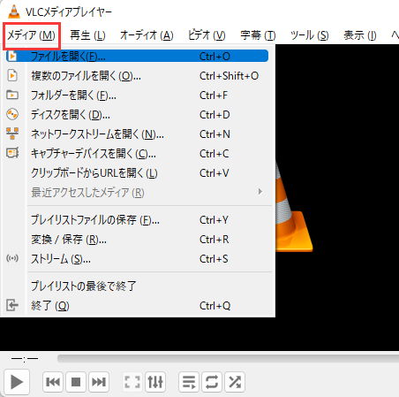Image resolution: width=399 pixels, height=397 pixels.
Task: Open the 再生 (L) menu
Action: click(x=87, y=35)
